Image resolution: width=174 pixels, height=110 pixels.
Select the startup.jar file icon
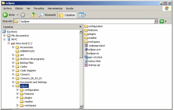pyautogui.click(x=86, y=65)
